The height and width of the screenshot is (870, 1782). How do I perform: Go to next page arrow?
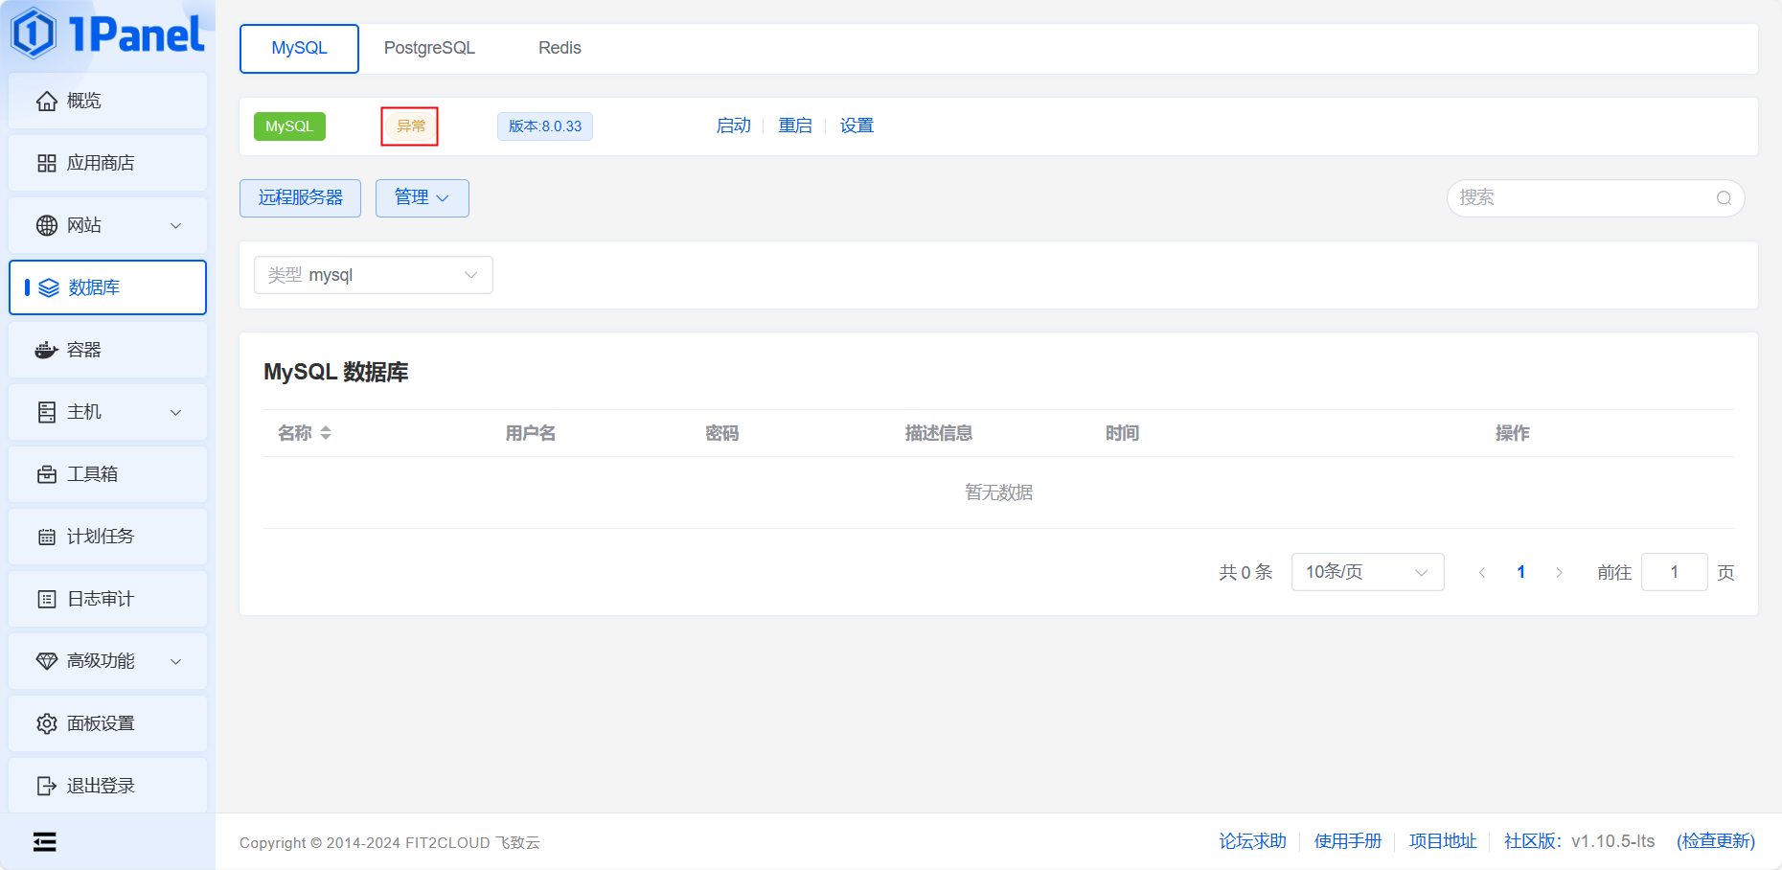[1559, 572]
